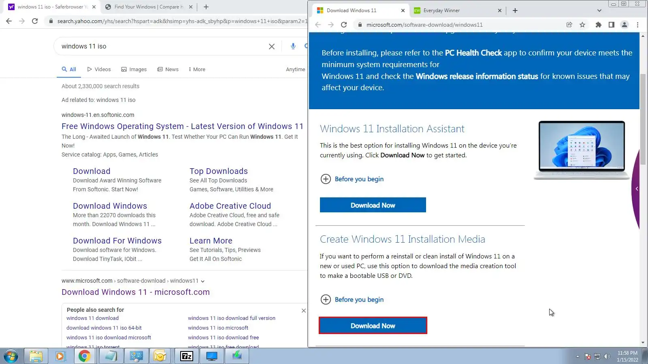
Task: Switch to the 'Find Your Windows' tab
Action: point(149,7)
